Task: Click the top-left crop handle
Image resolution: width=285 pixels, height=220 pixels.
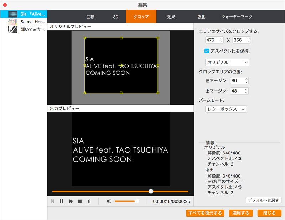Action: coord(85,38)
